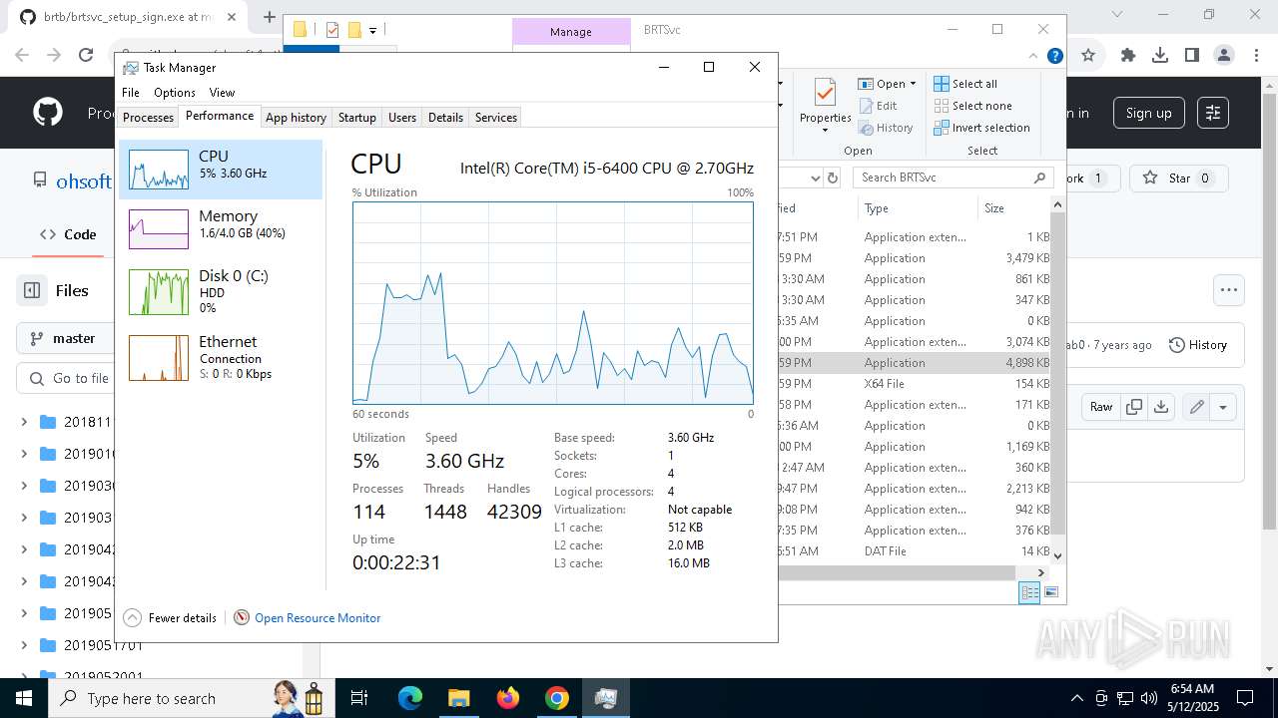Open View menu in Task Manager
Image resolution: width=1278 pixels, height=718 pixels.
tap(222, 92)
